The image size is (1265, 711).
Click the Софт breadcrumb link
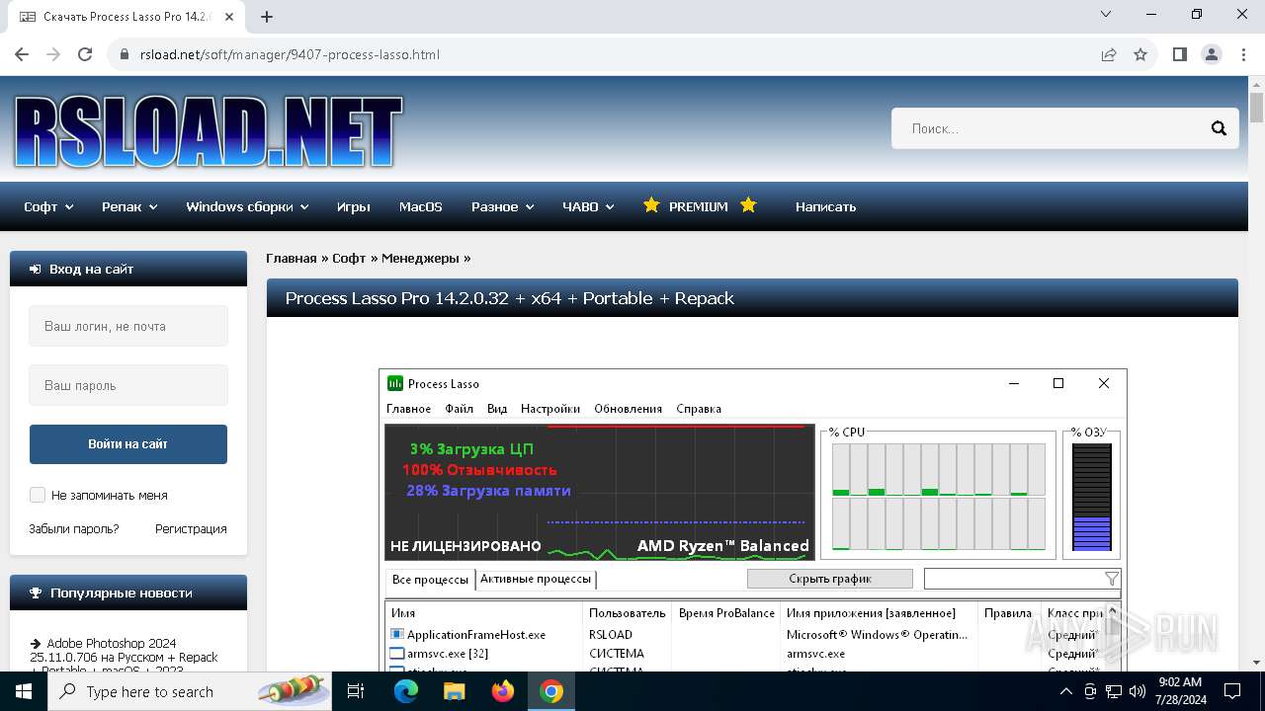click(349, 258)
